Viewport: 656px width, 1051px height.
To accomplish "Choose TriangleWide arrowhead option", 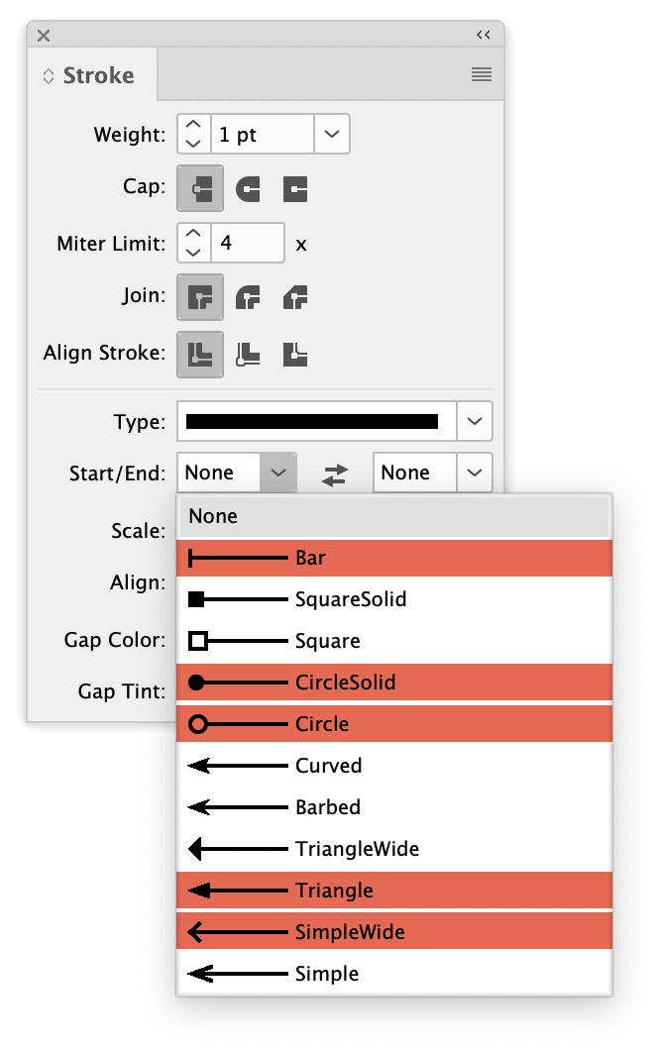I will tap(357, 849).
